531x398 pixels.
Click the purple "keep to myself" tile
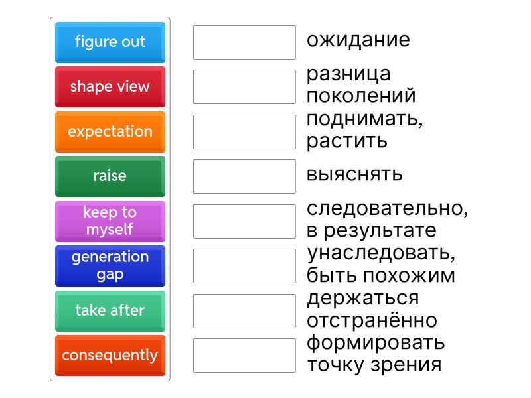tap(110, 221)
